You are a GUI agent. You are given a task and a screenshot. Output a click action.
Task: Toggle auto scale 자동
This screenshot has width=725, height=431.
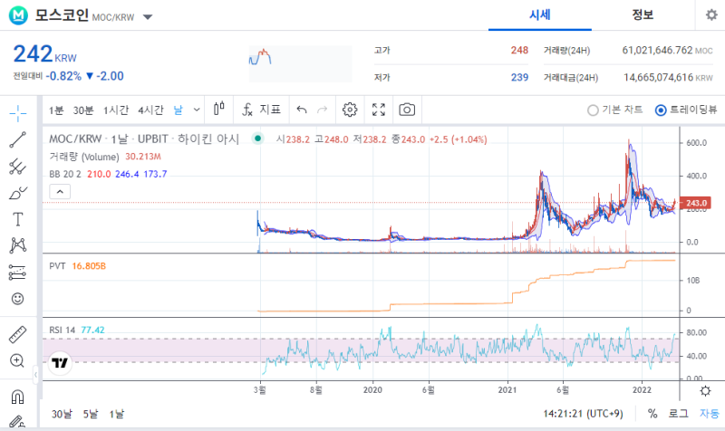click(x=710, y=414)
